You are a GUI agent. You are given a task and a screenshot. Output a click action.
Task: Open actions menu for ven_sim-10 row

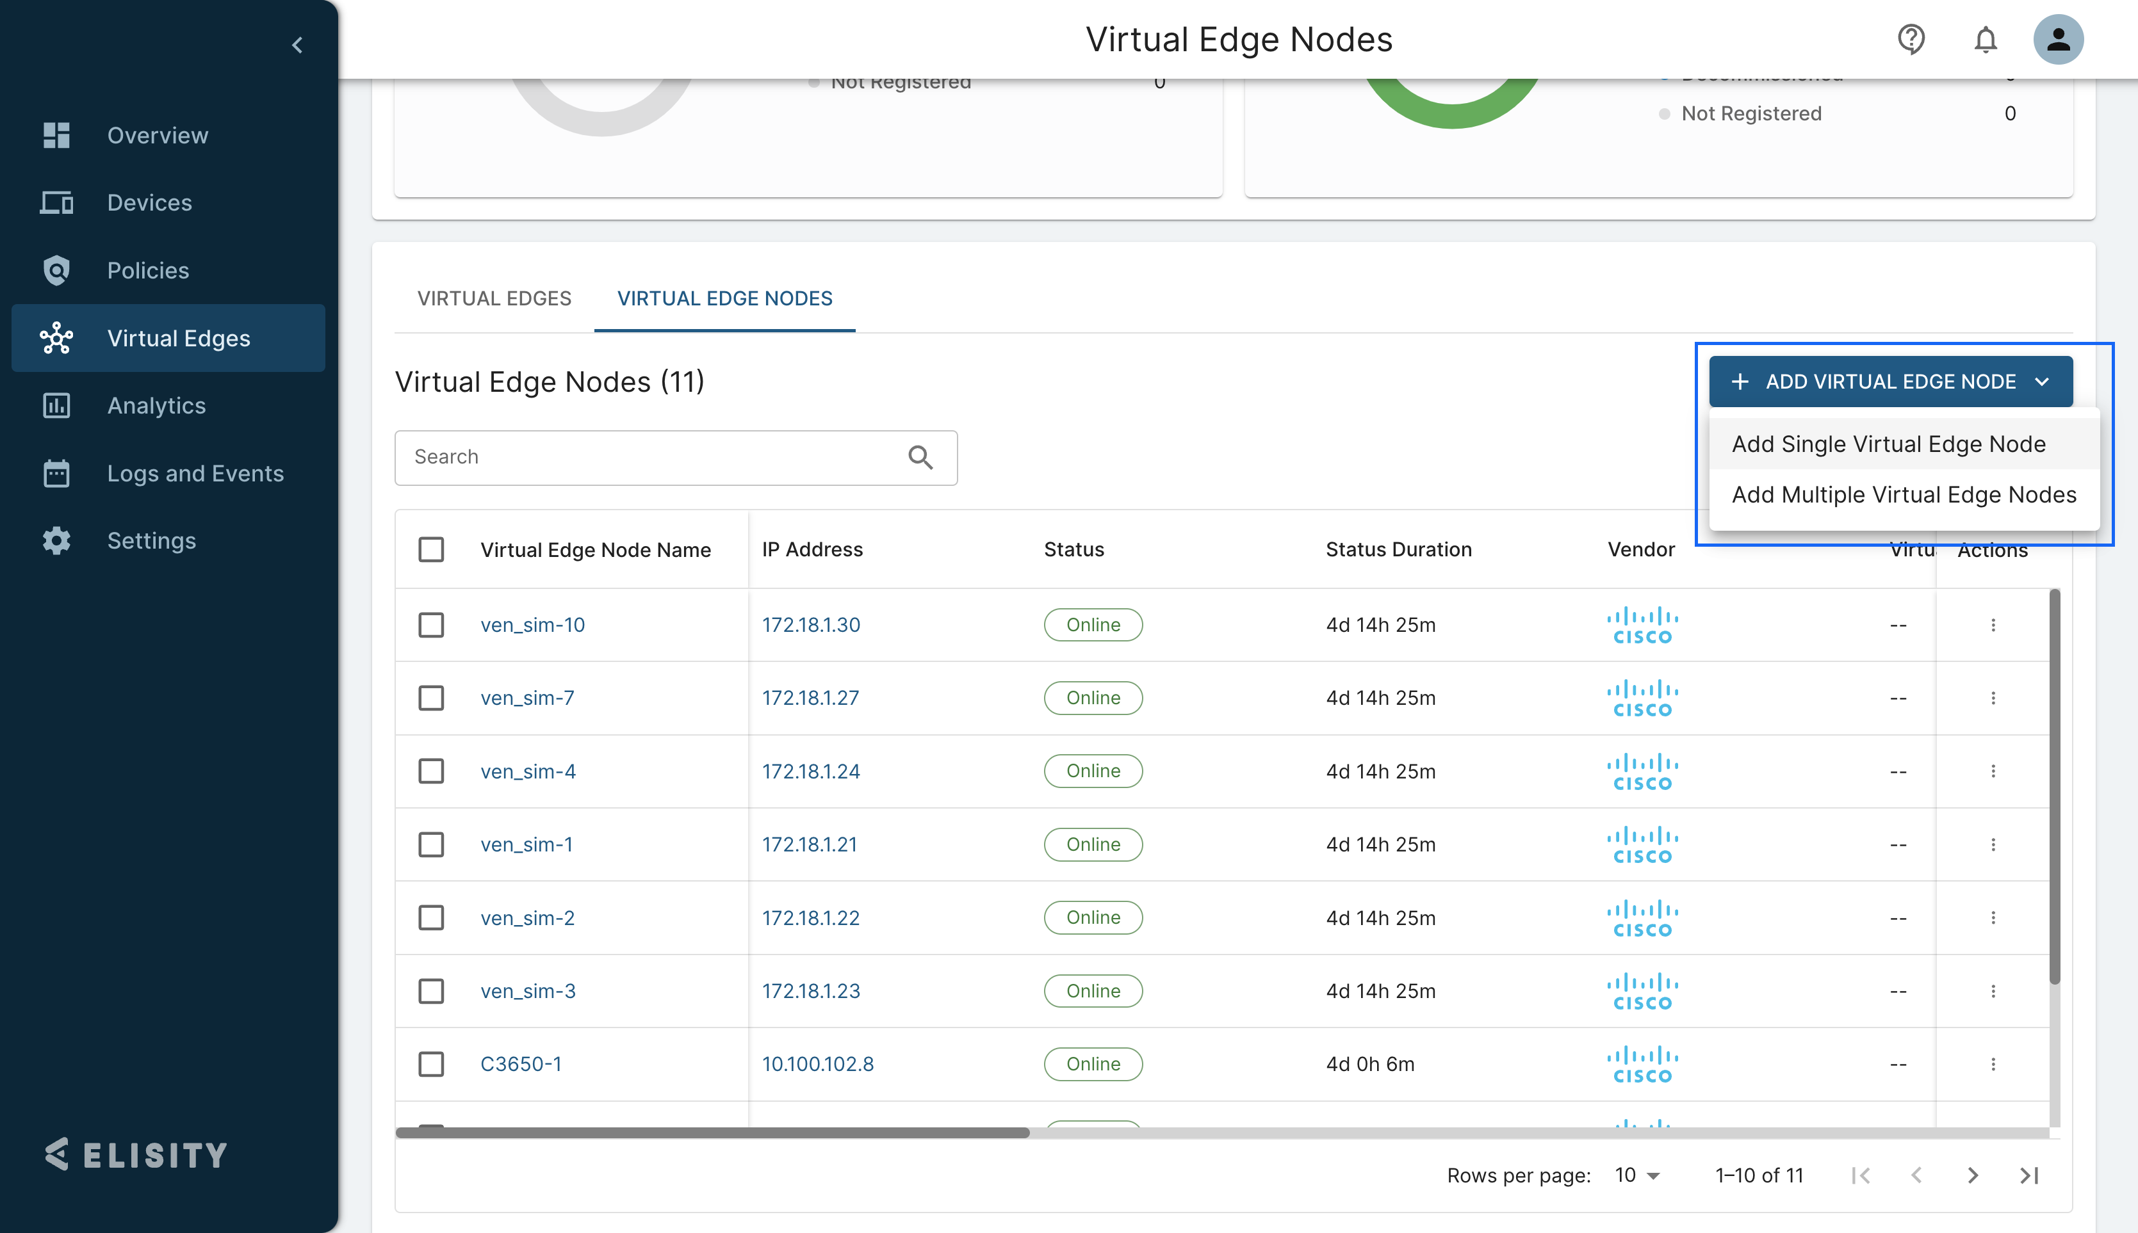(x=1993, y=625)
